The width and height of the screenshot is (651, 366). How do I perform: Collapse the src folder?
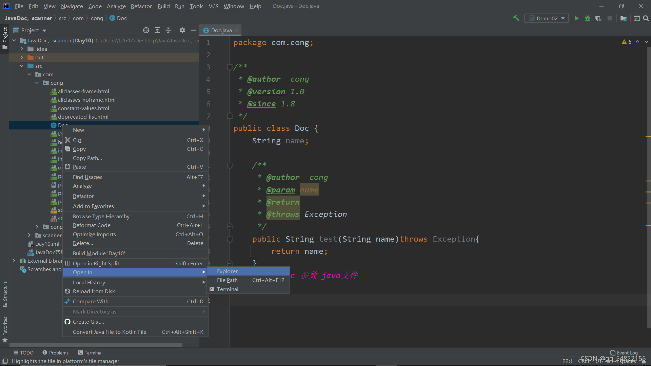pos(22,66)
